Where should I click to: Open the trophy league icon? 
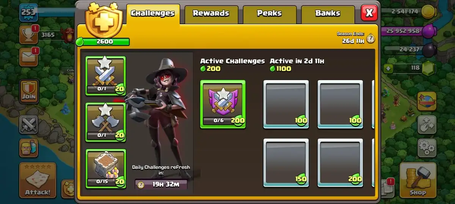(29, 35)
